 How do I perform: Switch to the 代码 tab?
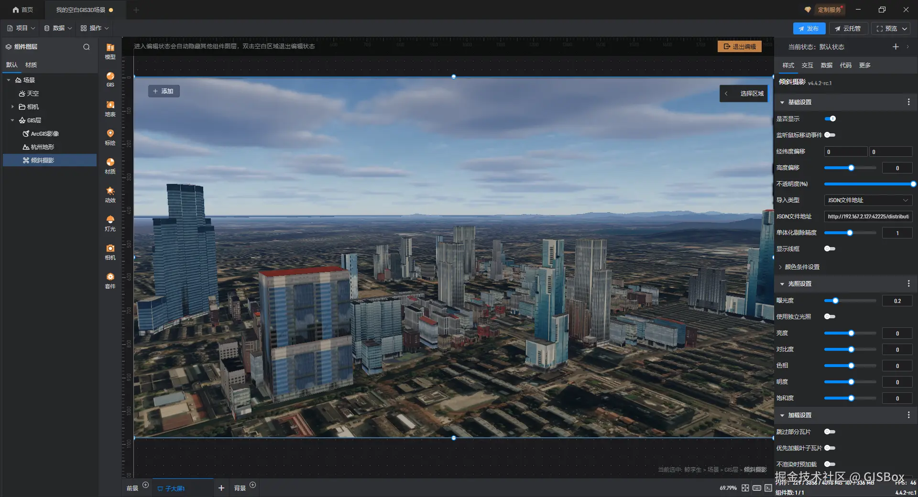[x=845, y=65]
